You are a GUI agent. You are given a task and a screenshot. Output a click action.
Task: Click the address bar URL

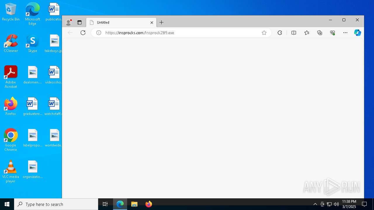140,33
